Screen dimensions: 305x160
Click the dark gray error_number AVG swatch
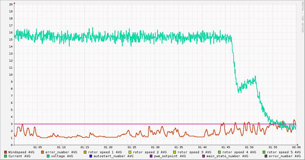point(266,156)
